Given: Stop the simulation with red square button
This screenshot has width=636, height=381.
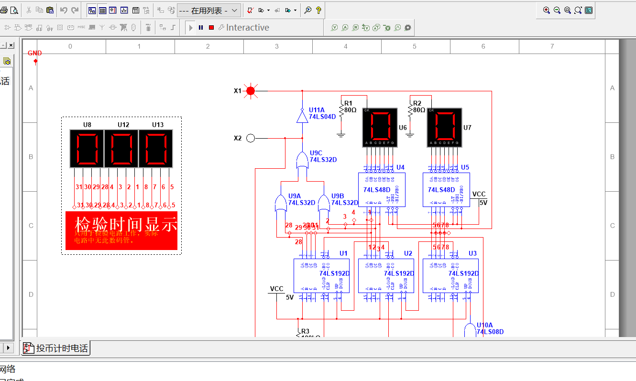Looking at the screenshot, I should coord(212,27).
